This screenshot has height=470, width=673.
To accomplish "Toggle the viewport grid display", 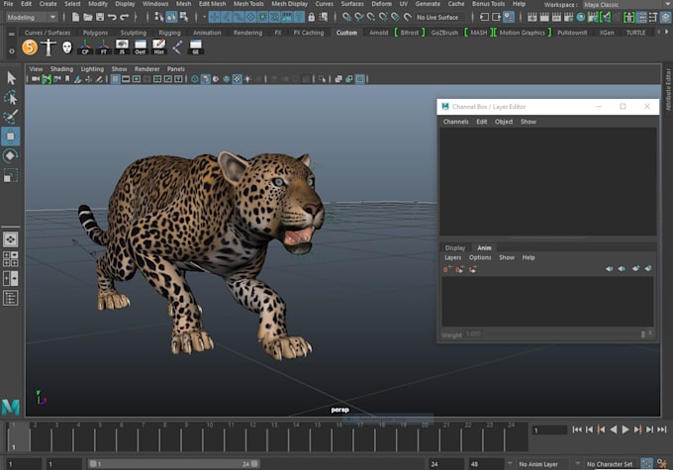I will coord(116,79).
